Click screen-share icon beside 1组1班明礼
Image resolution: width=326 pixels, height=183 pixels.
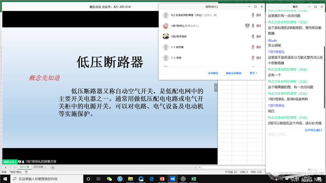pyautogui.click(x=247, y=26)
